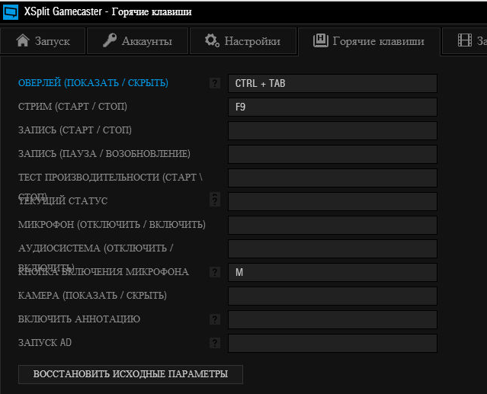
Task: Click the film strip icon in last tab
Action: pos(465,40)
